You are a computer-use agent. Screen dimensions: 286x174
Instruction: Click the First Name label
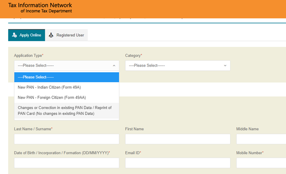134,129
